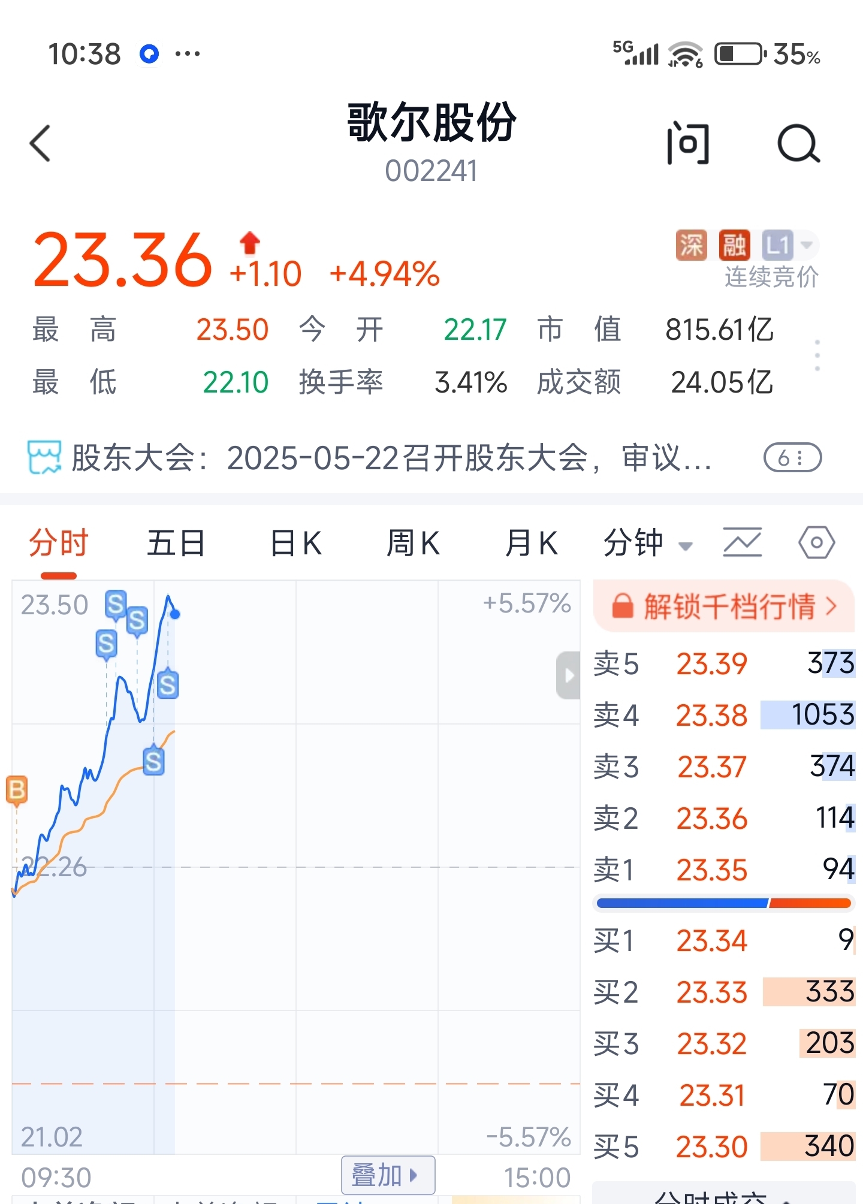863x1204 pixels.
Task: Switch to the 日K tab
Action: point(296,543)
